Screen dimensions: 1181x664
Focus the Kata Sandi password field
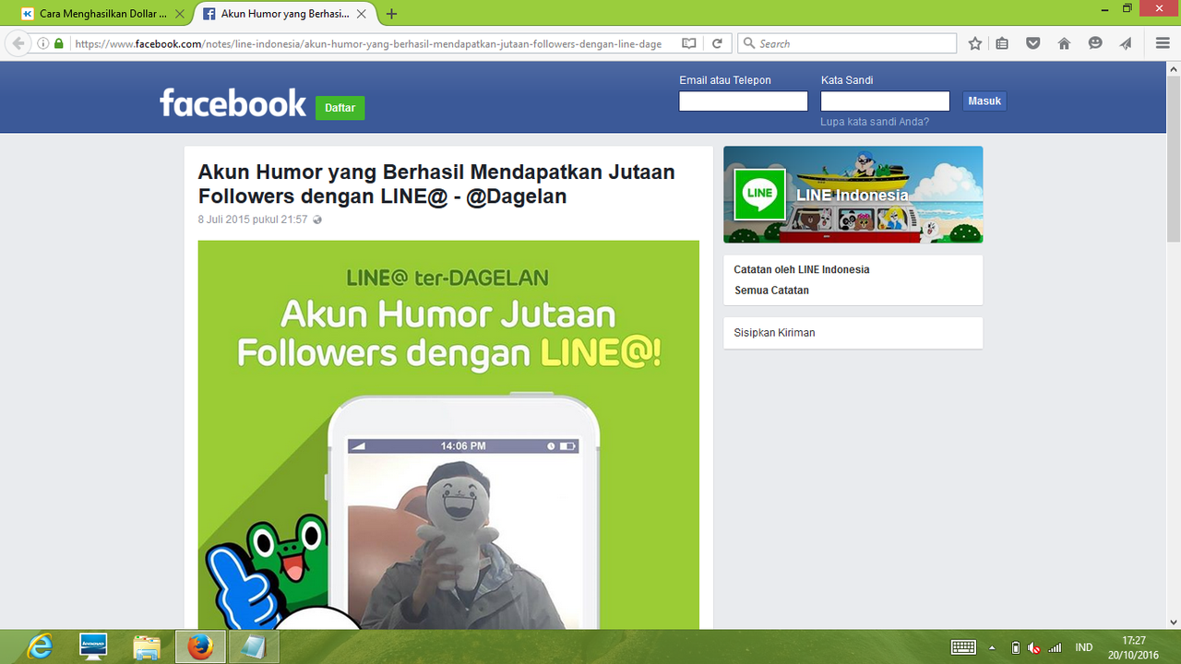(885, 101)
